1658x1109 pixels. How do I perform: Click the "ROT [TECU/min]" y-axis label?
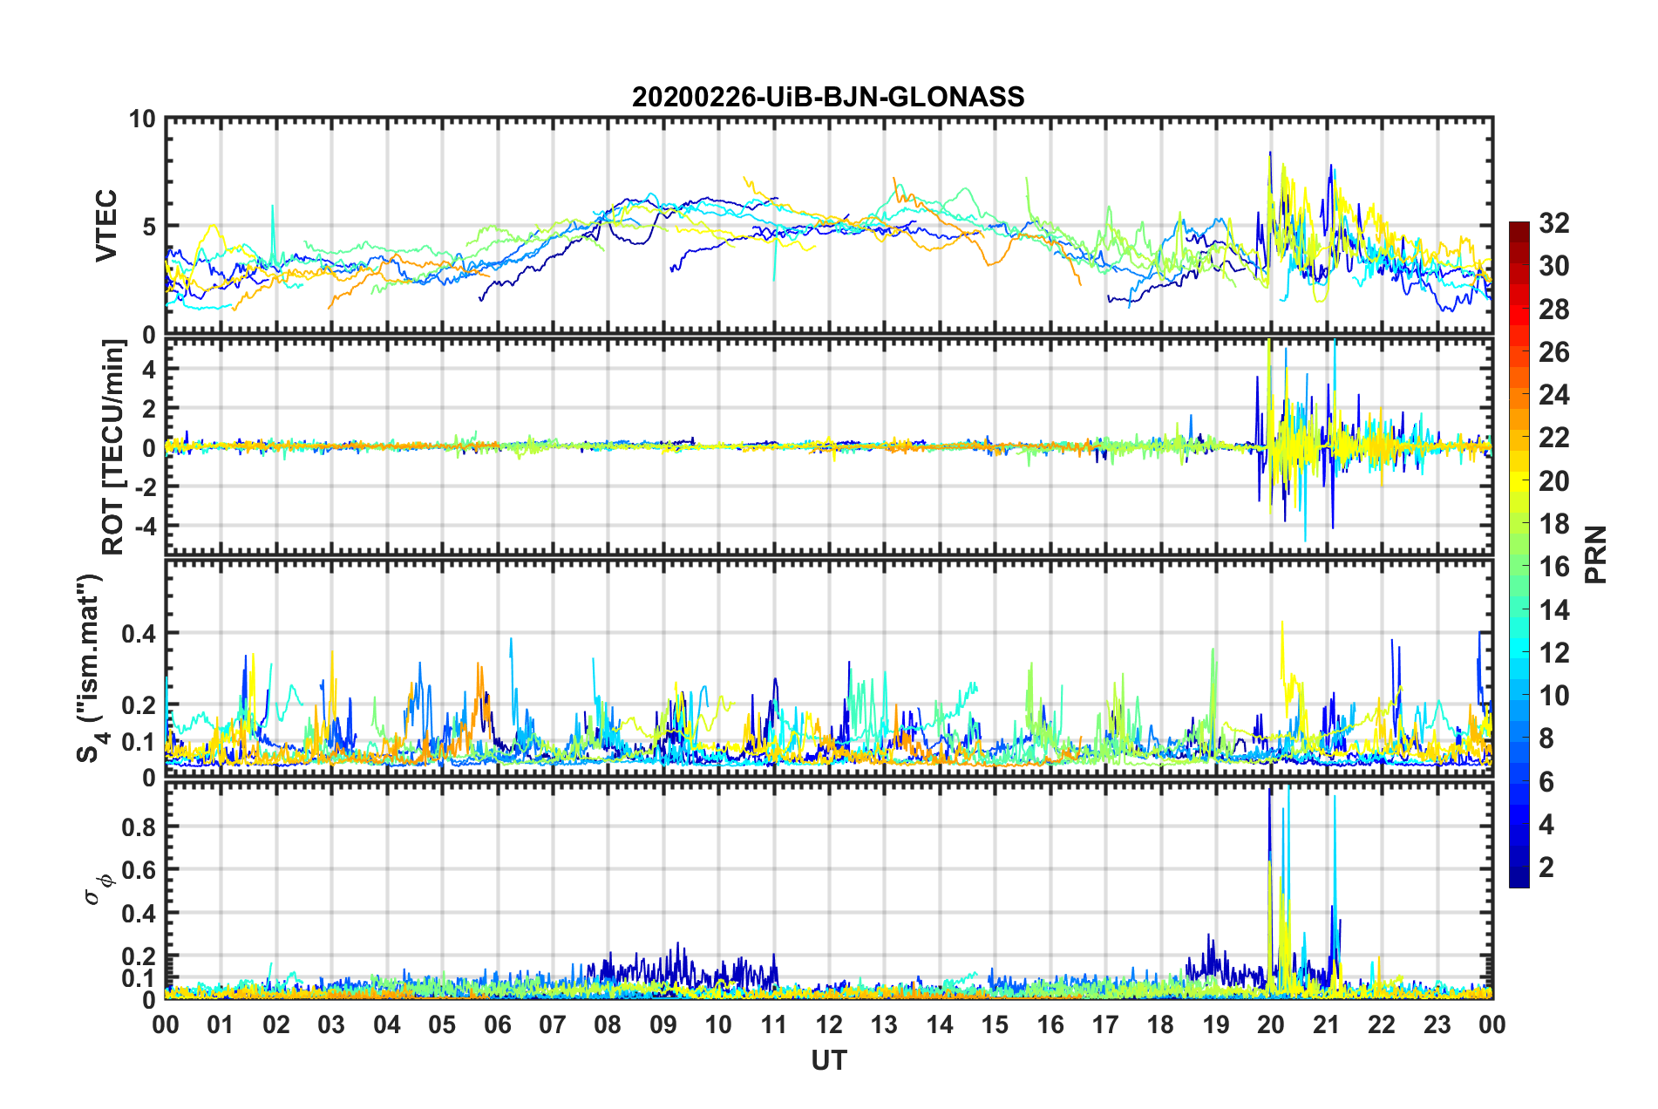pos(113,446)
